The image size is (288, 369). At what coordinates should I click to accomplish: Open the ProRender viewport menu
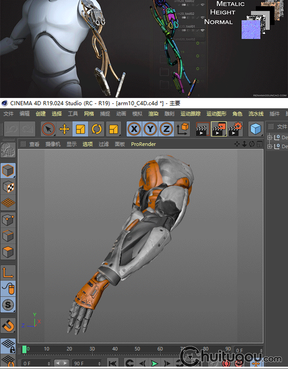[143, 144]
